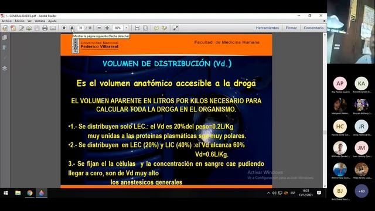Click the slide title VOLUMEN DE DISTRIBUCIÓN (Vd.)
This screenshot has width=375, height=211.
point(167,64)
